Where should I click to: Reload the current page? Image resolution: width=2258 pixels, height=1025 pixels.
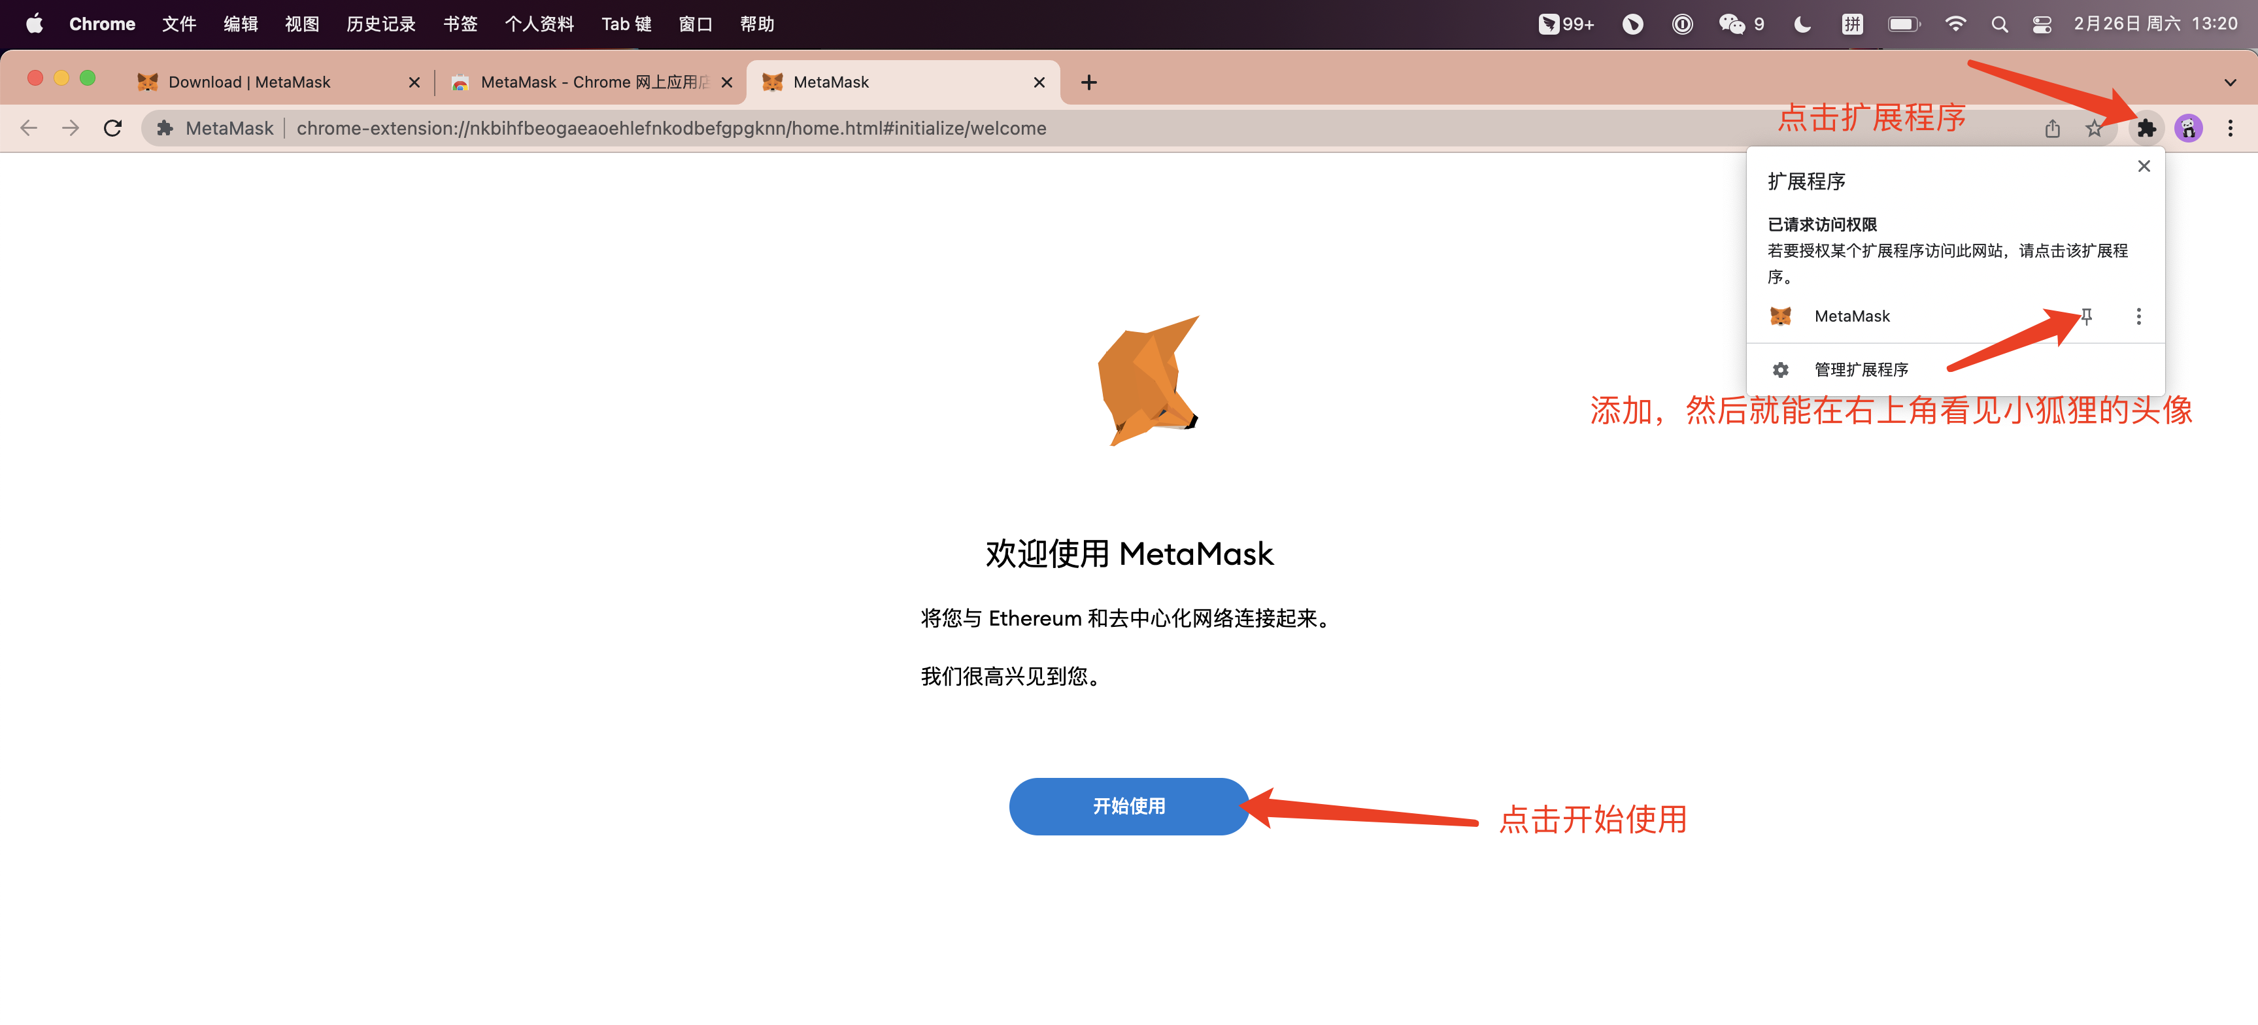(x=113, y=129)
